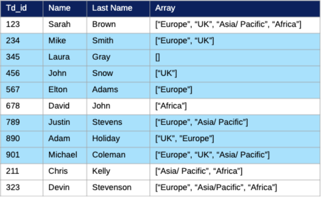321x197 pixels.
Task: Click the last name Coleman
Action: [x=109, y=155]
